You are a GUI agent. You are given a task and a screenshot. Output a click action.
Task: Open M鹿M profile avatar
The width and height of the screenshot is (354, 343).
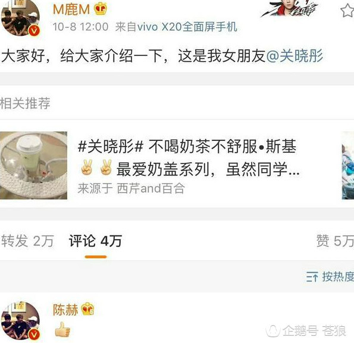(x=20, y=18)
